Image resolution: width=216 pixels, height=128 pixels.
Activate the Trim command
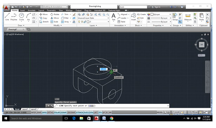click(x=65, y=14)
